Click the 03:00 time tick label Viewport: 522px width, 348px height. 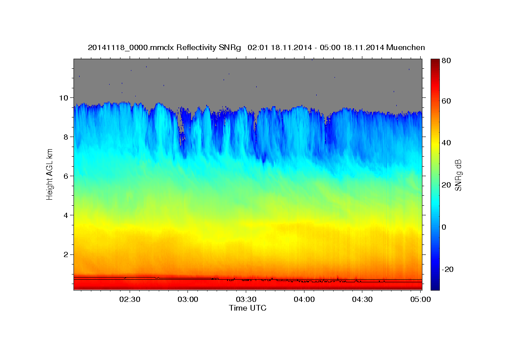coord(188,299)
